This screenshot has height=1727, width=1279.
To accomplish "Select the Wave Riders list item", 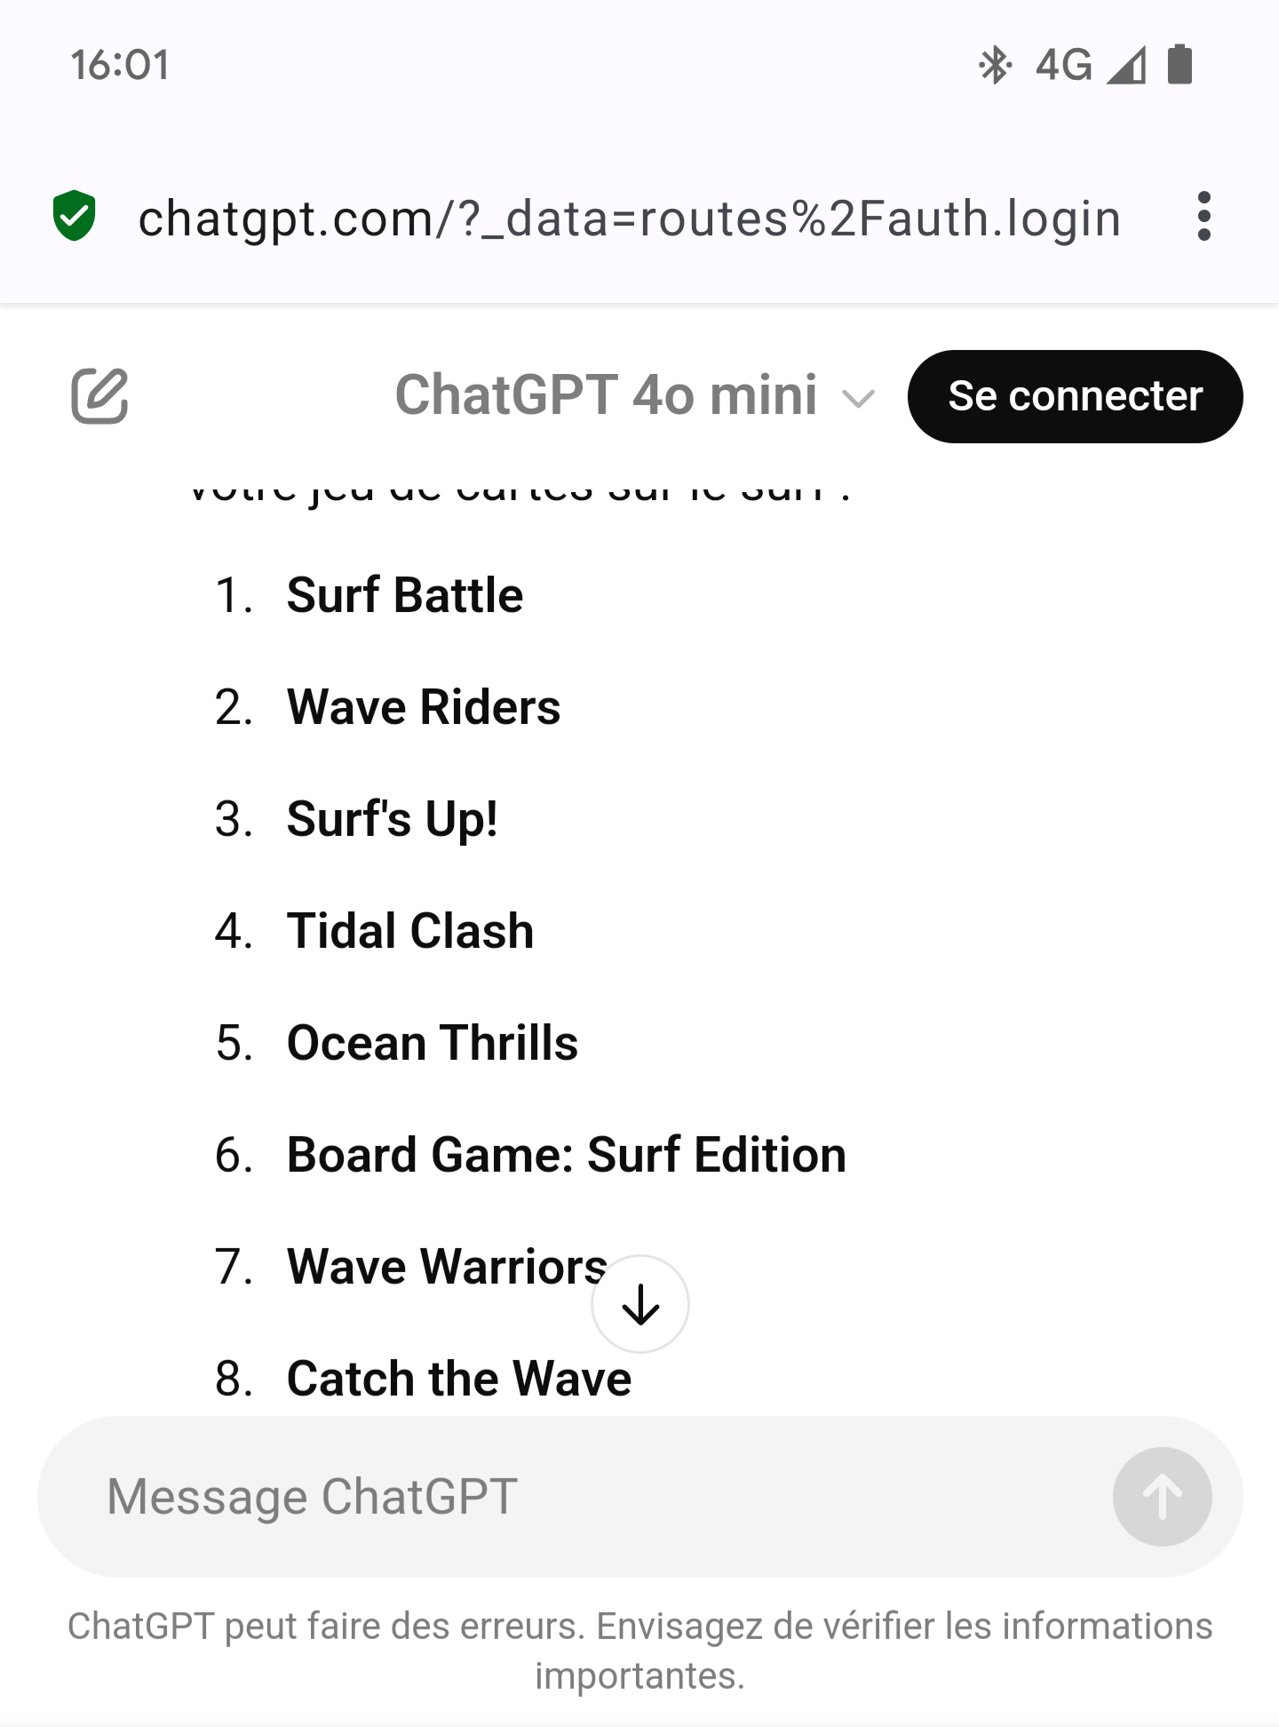I will [x=424, y=707].
